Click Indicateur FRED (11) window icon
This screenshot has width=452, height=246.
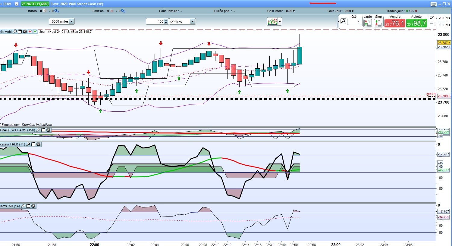pyautogui.click(x=33, y=144)
